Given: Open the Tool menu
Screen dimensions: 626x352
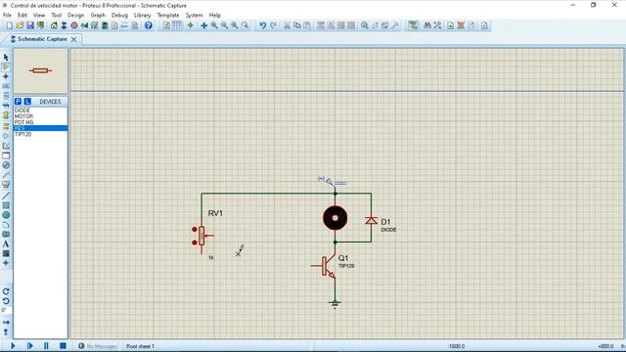Looking at the screenshot, I should point(57,16).
